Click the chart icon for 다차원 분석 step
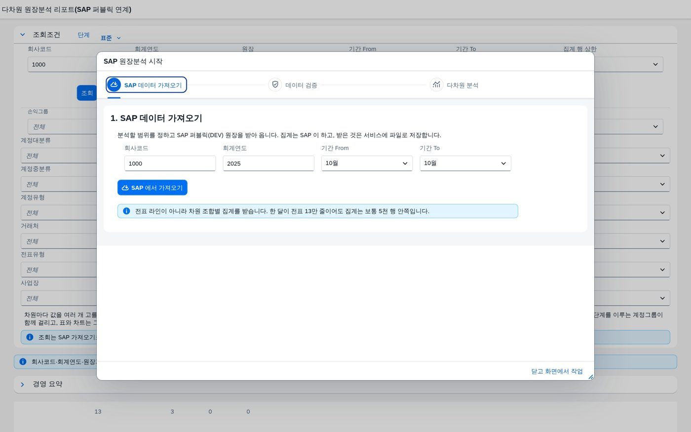 tap(436, 85)
